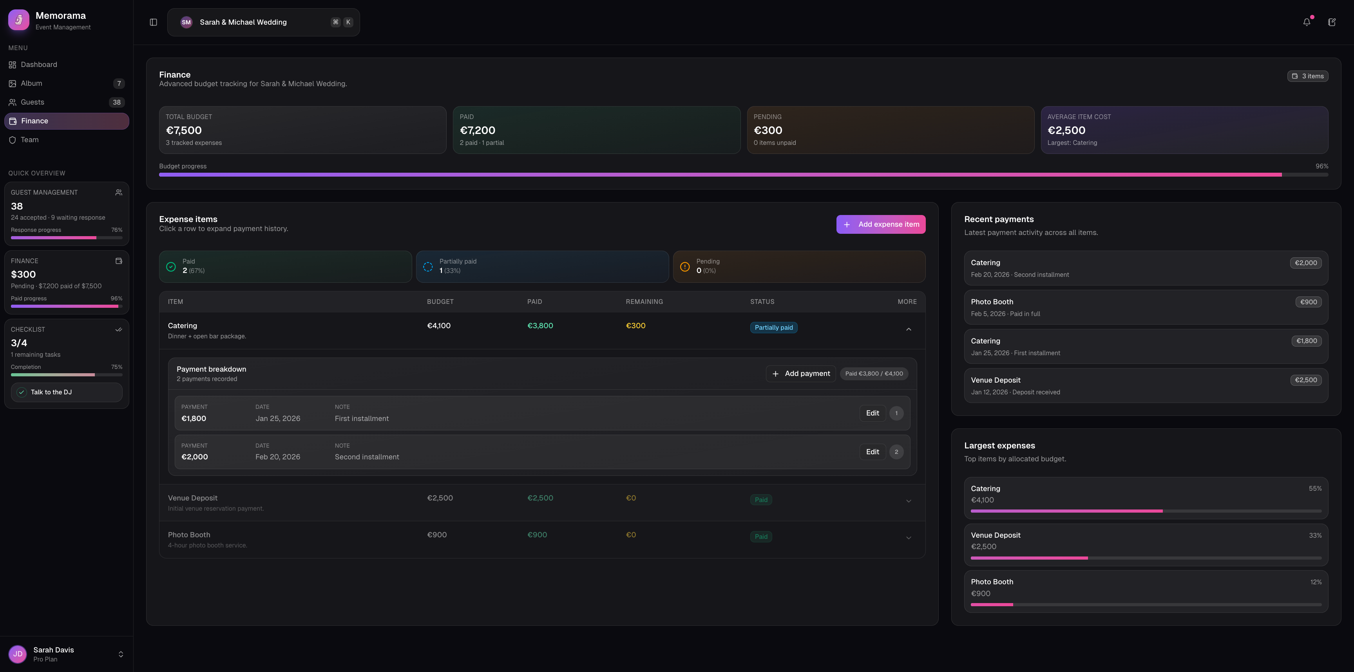This screenshot has height=672, width=1354.
Task: Click the Album image icon
Action: pos(13,83)
